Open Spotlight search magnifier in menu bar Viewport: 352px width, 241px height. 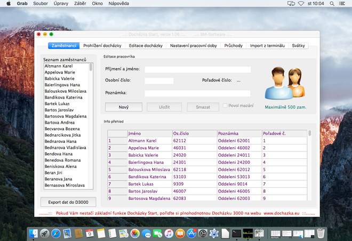click(x=332, y=3)
